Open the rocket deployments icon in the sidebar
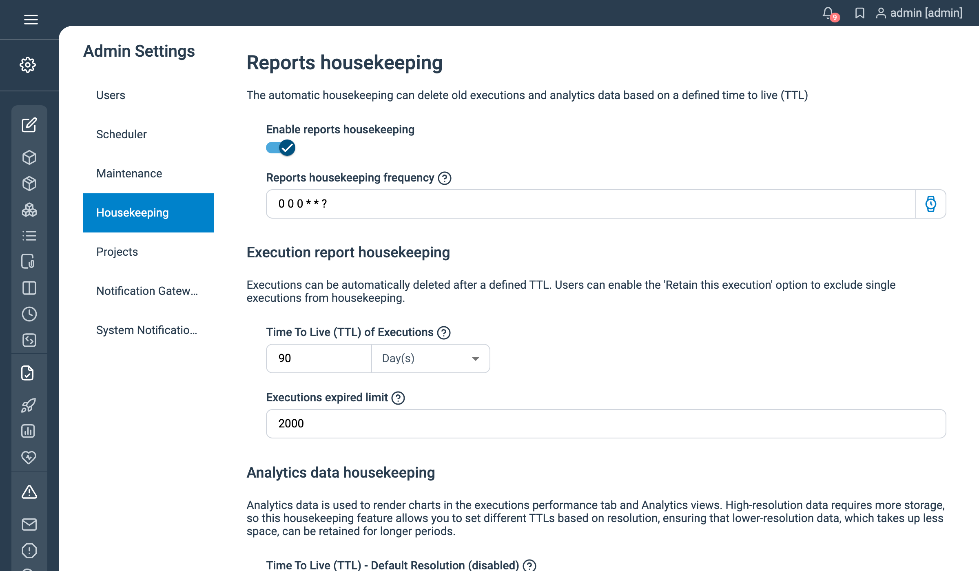Image resolution: width=979 pixels, height=571 pixels. click(29, 405)
